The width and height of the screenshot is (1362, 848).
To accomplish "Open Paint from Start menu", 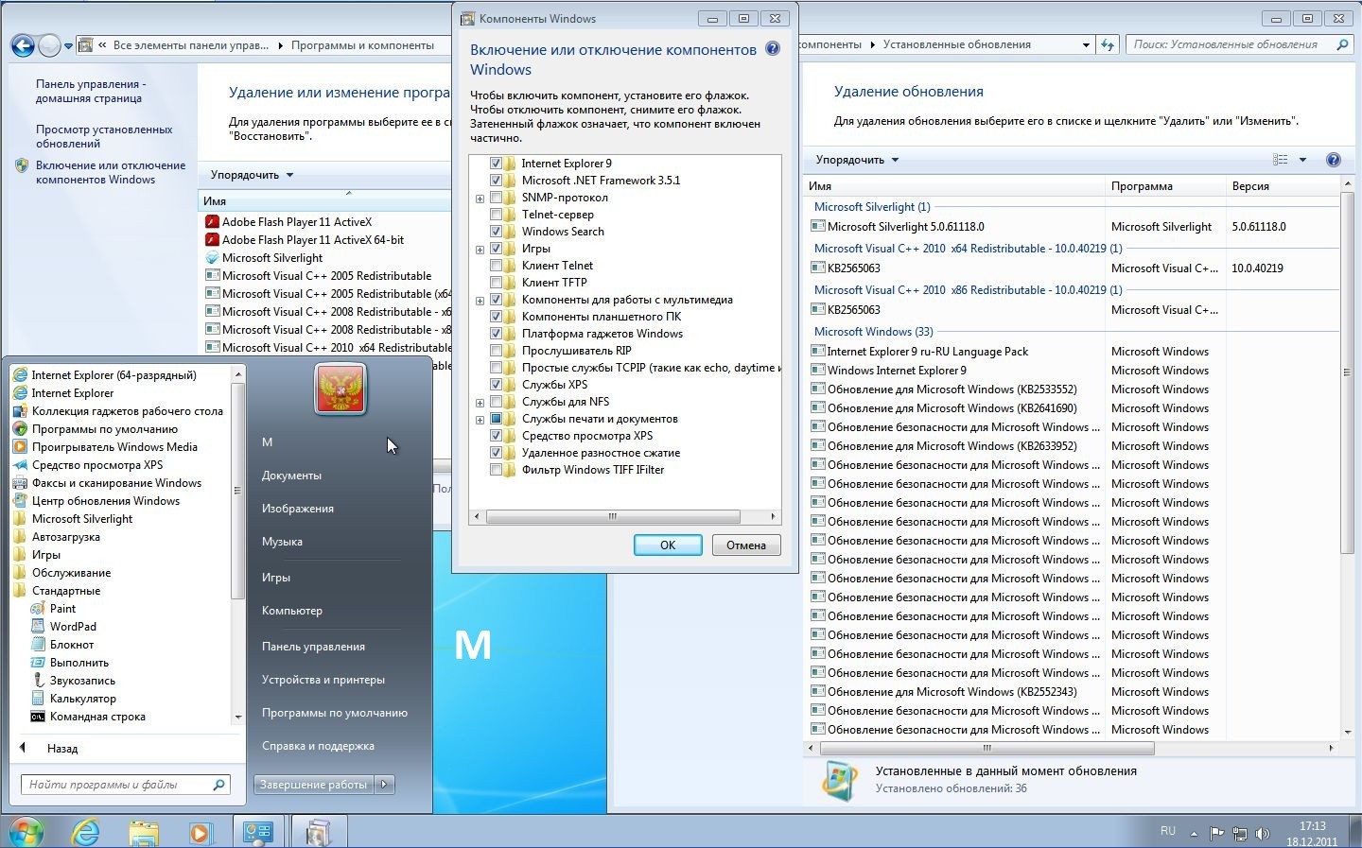I will click(x=63, y=609).
